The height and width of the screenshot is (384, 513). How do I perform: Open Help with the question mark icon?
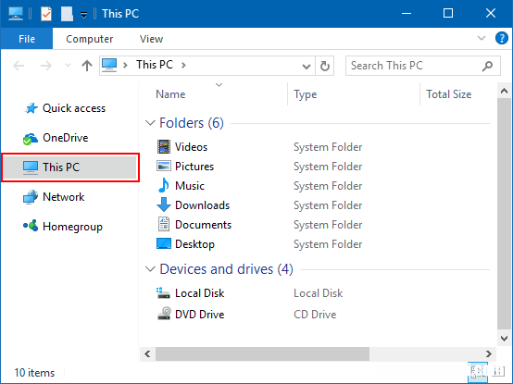click(x=502, y=38)
